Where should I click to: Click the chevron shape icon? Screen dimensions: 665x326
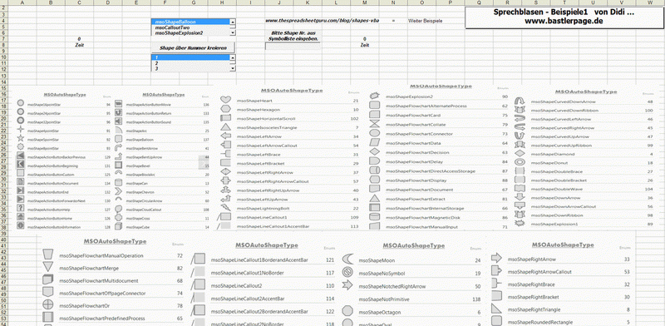pyautogui.click(x=119, y=191)
